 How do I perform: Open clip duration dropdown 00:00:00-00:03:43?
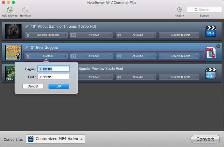pyautogui.click(x=46, y=35)
